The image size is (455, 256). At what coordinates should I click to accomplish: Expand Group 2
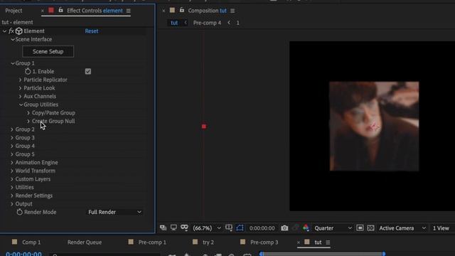(x=12, y=129)
